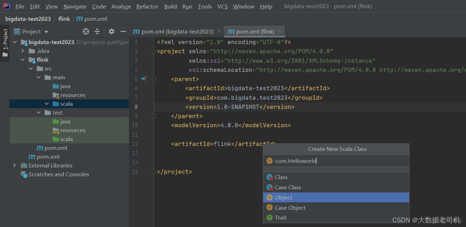Open Project panel settings via gear icon
The image size is (466, 227).
[111, 31]
